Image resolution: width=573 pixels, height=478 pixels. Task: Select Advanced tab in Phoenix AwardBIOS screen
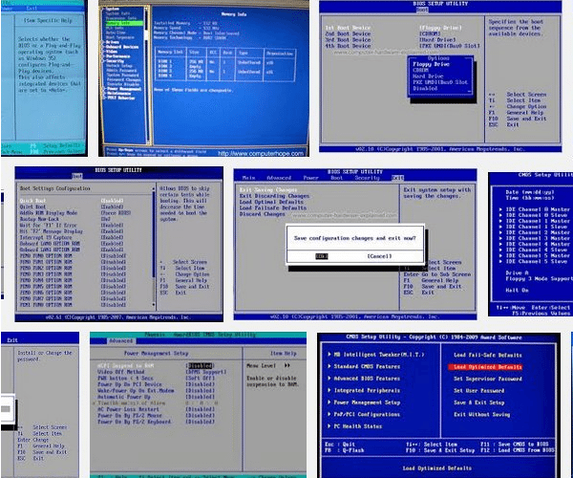coord(121,341)
